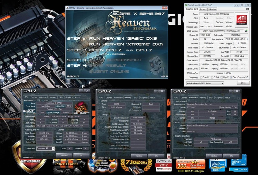Click Submit Online in Heaven app
The width and height of the screenshot is (258, 175).
109,71
